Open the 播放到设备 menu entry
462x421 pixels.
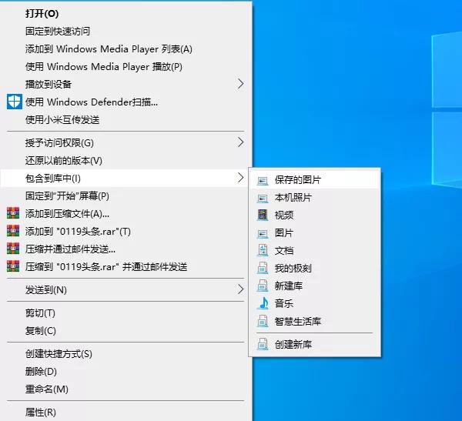126,84
